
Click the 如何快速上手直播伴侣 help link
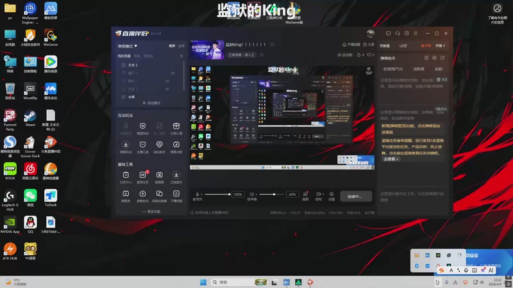[x=210, y=212]
